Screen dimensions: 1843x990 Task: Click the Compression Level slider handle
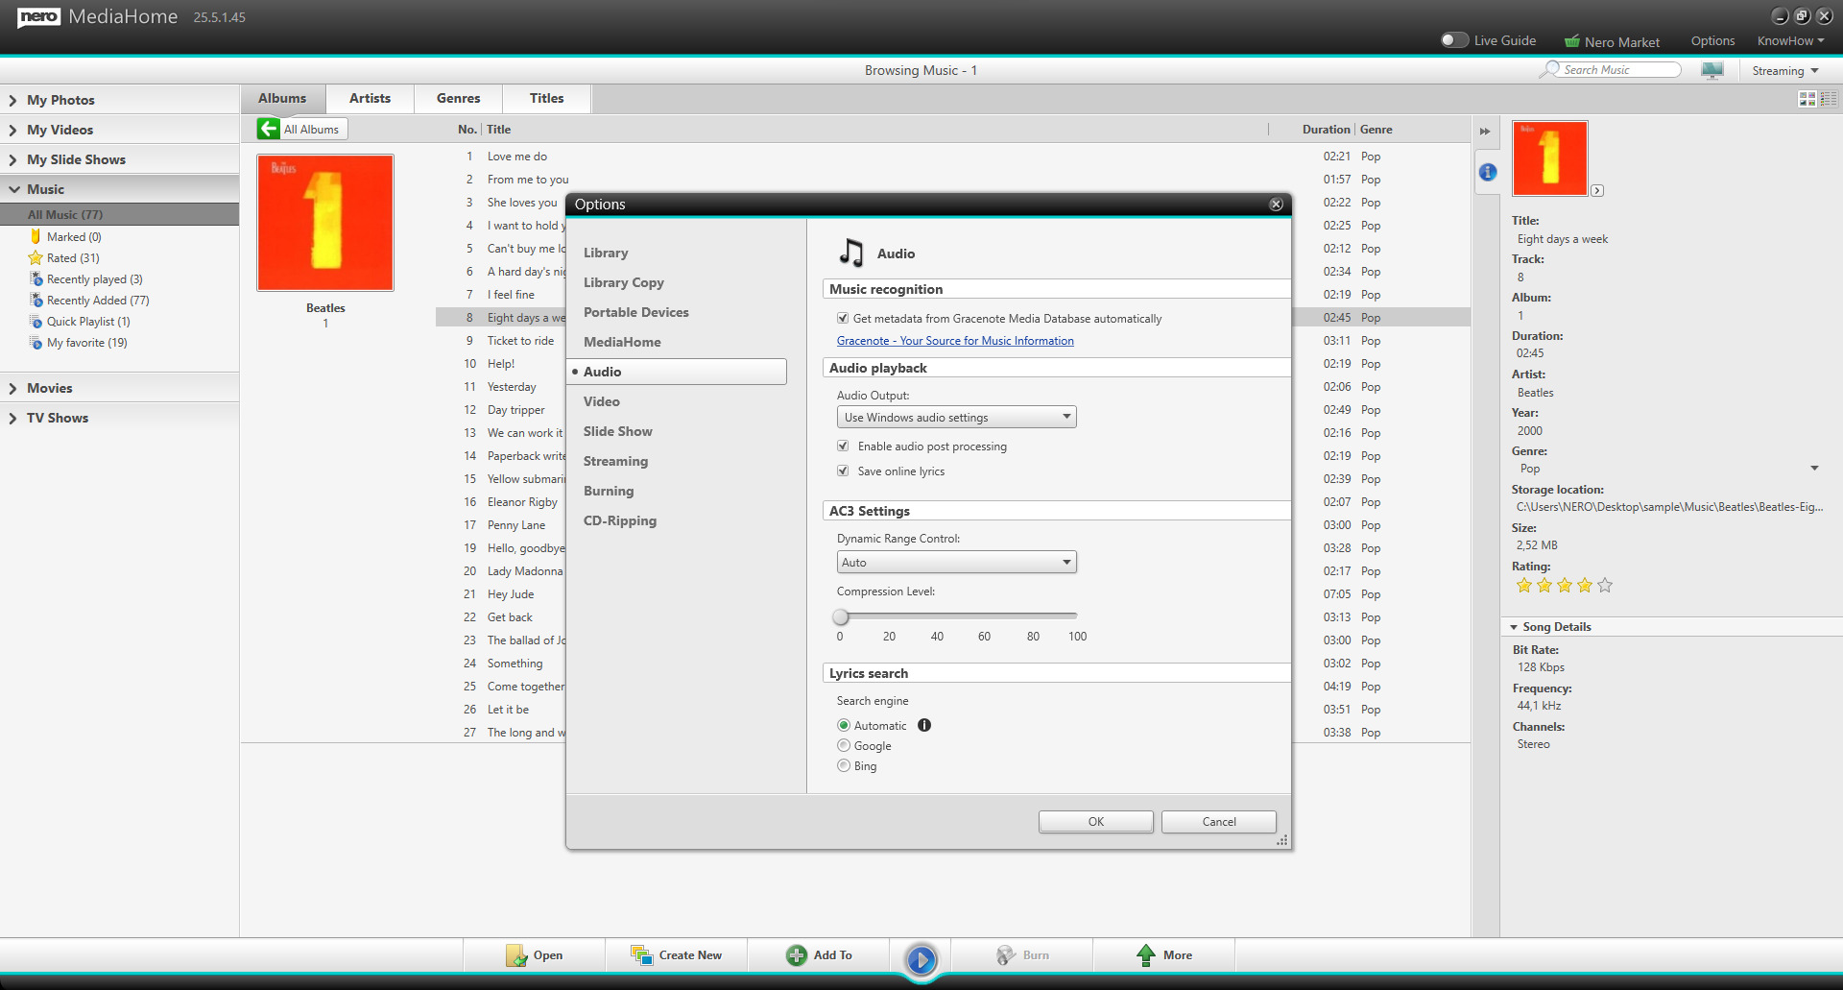pyautogui.click(x=841, y=616)
